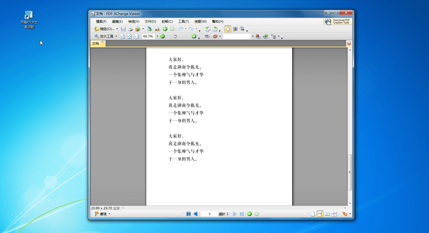Screen dimensions: 429x233
Task: Click the Undo arrow icon
Action: point(180,29)
